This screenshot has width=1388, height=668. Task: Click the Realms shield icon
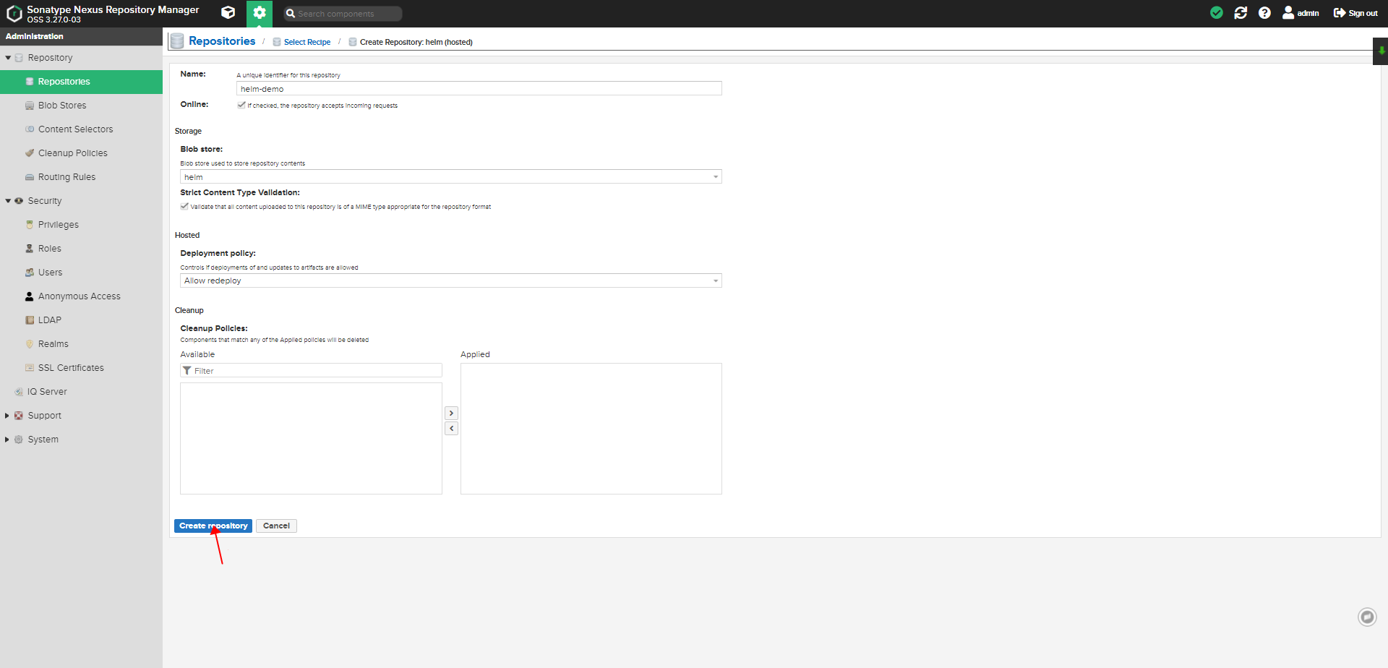tap(30, 344)
